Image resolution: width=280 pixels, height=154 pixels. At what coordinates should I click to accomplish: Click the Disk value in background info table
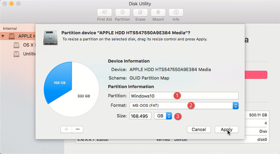click(x=263, y=131)
